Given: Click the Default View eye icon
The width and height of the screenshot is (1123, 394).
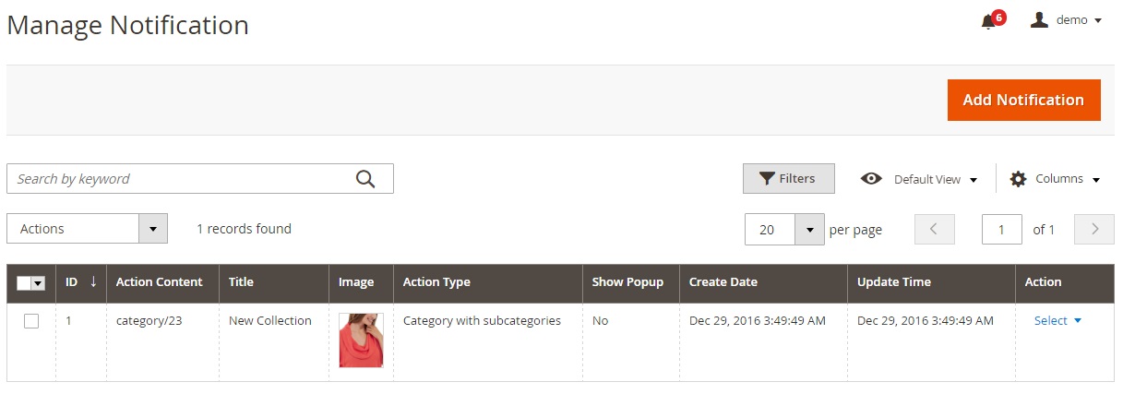Looking at the screenshot, I should click(x=871, y=179).
